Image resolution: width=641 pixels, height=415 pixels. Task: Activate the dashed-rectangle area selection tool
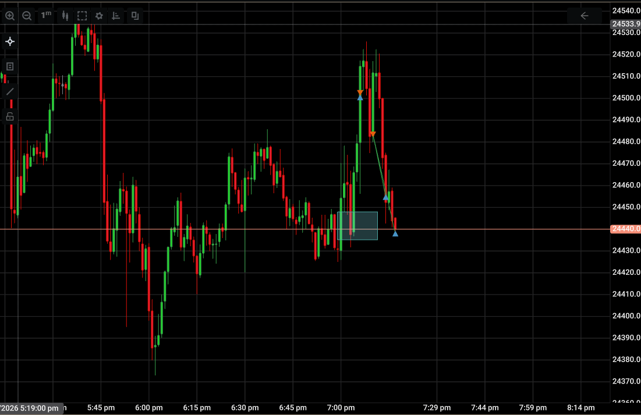[82, 16]
